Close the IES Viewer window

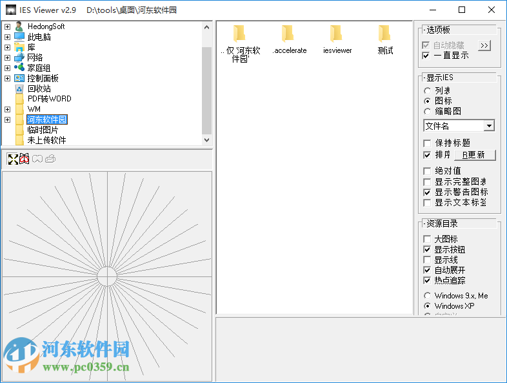point(491,10)
